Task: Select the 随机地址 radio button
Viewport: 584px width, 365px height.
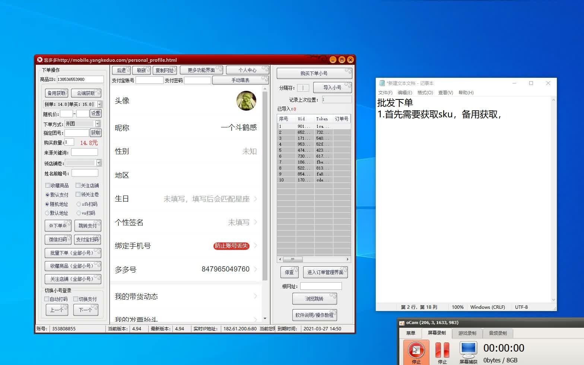Action: coord(47,204)
